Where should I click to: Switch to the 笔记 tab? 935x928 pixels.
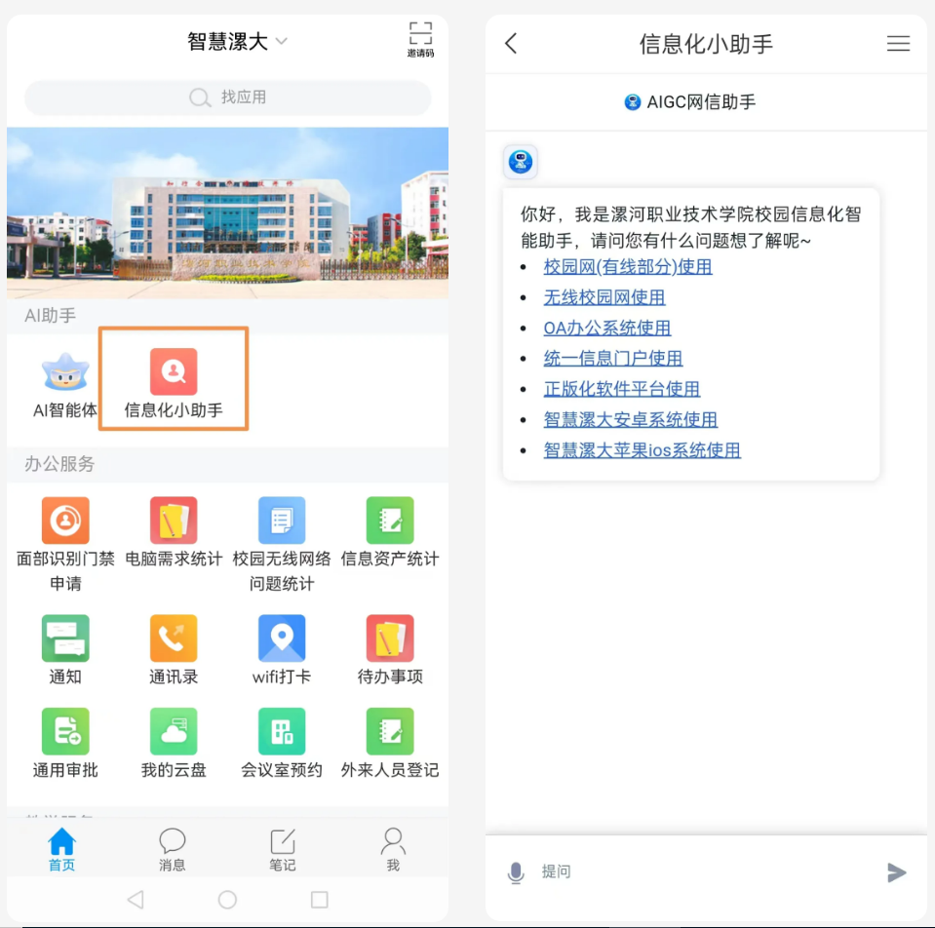click(x=283, y=849)
